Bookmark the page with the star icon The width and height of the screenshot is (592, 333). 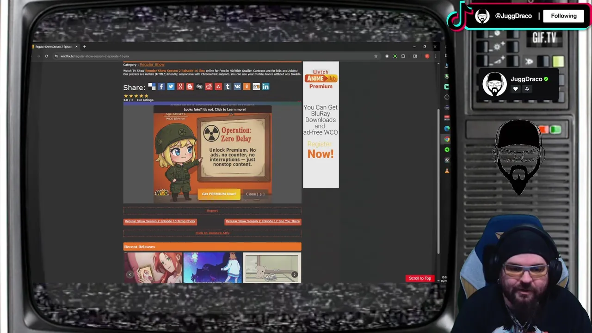(x=376, y=56)
